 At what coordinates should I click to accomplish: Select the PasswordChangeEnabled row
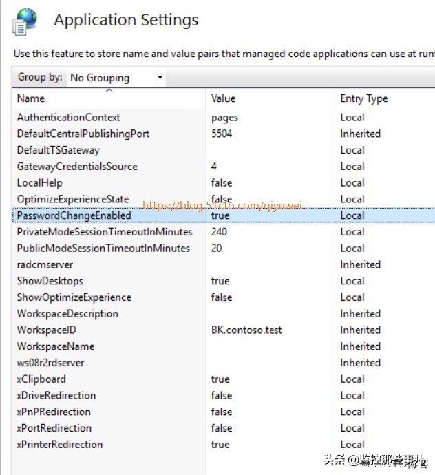pos(224,215)
